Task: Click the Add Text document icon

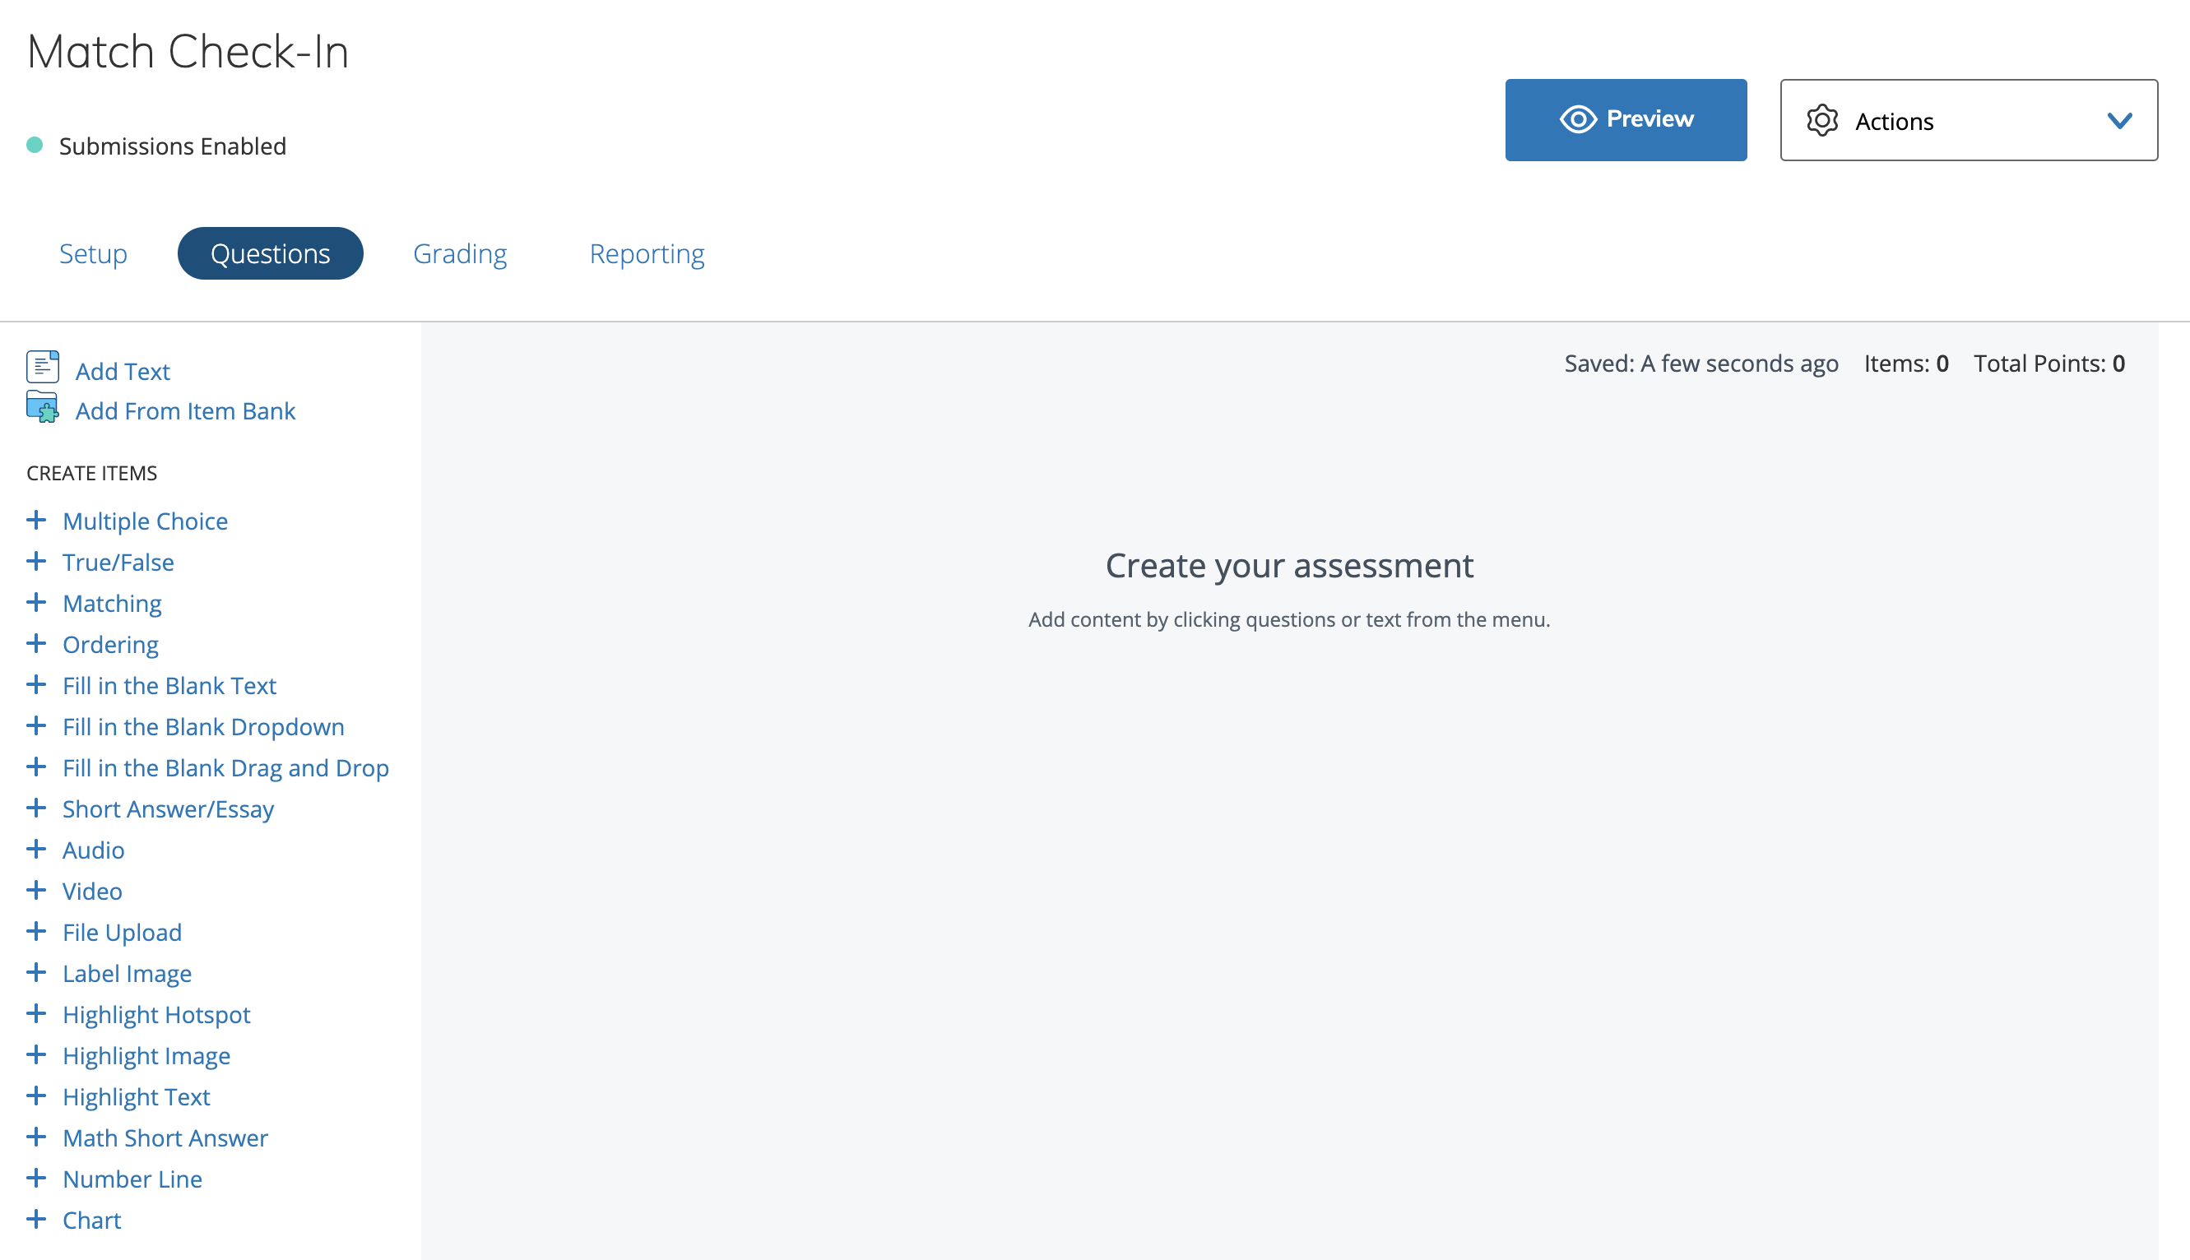Action: pos(43,367)
